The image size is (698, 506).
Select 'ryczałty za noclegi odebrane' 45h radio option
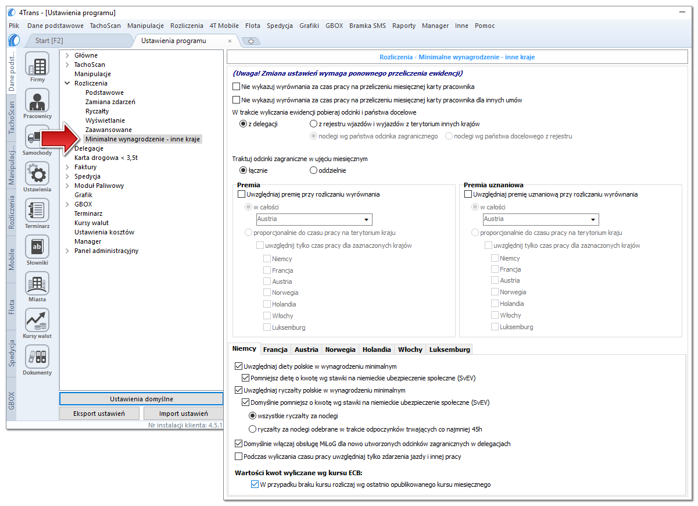point(252,429)
